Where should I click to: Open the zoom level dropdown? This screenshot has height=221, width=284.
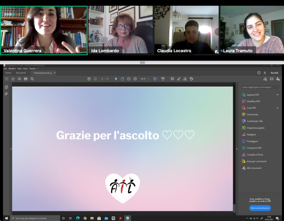[x=148, y=79]
